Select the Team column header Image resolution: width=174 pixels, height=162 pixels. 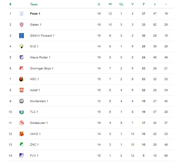tap(34, 4)
